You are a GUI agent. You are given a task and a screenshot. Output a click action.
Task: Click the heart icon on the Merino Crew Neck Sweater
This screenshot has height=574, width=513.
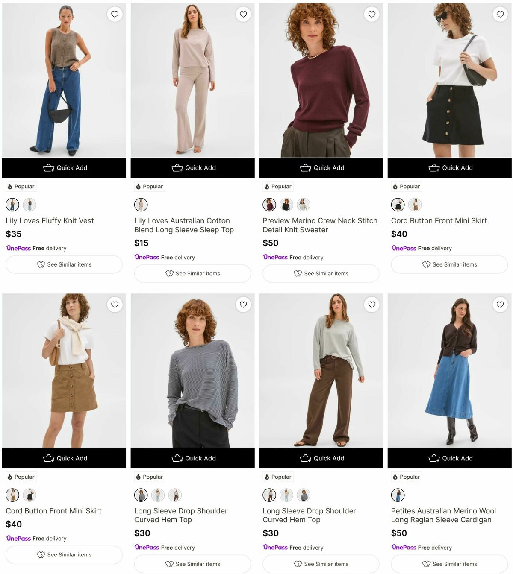click(371, 14)
